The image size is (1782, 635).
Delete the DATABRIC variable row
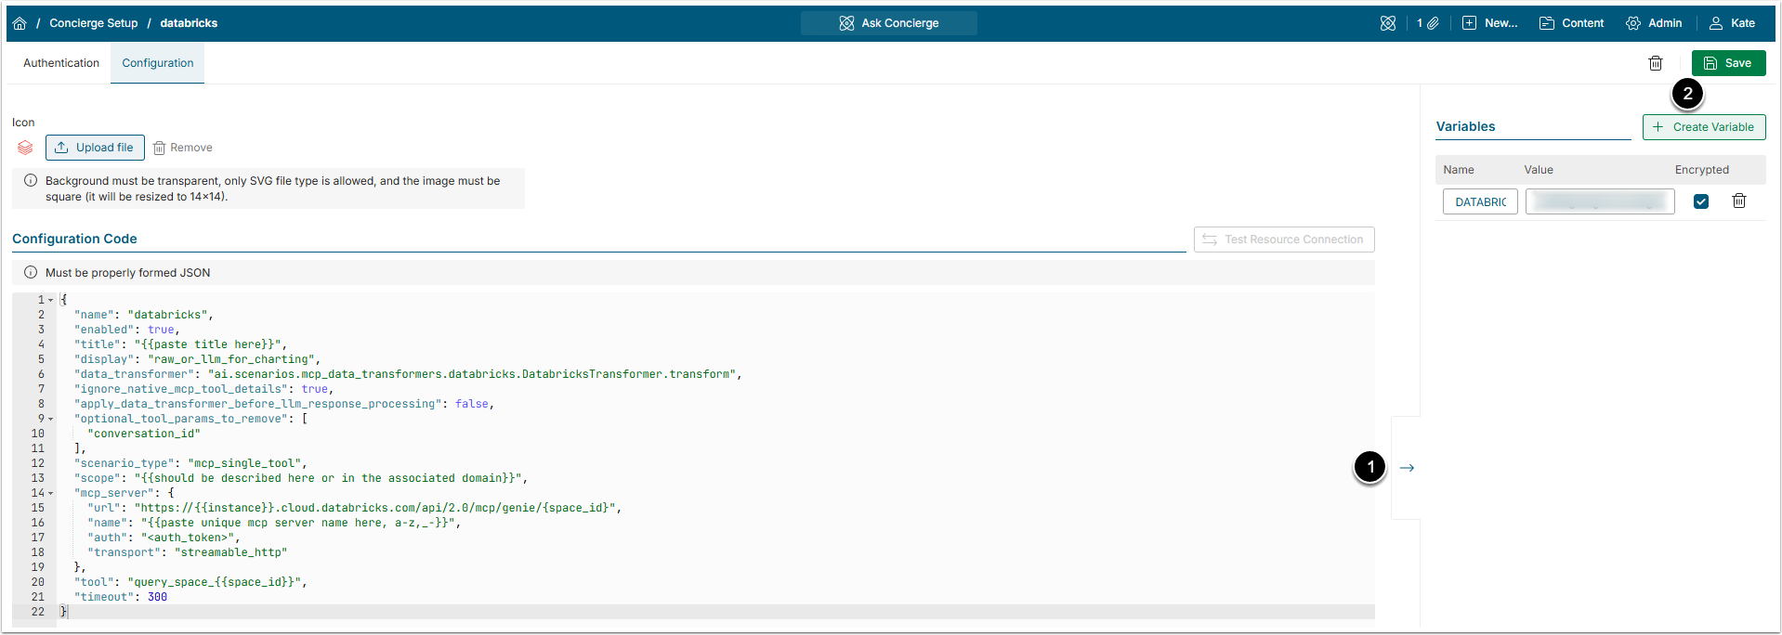tap(1738, 201)
